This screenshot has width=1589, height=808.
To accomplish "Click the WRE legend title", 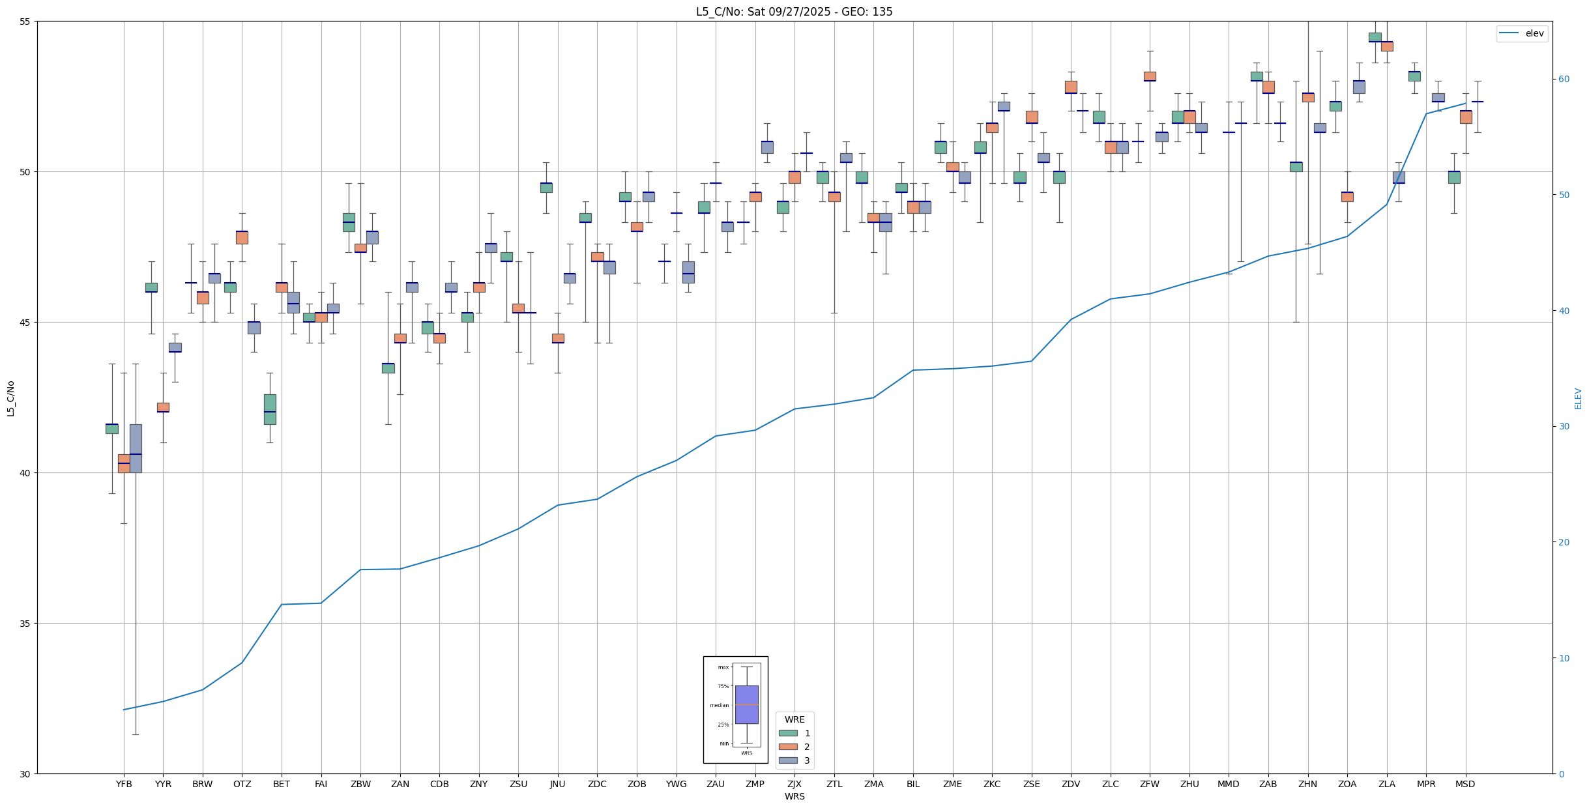I will point(794,719).
